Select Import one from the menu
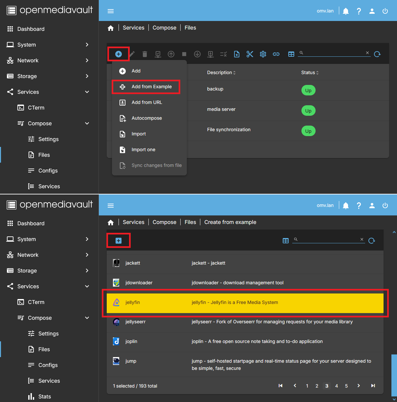This screenshot has height=402, width=397. [143, 150]
